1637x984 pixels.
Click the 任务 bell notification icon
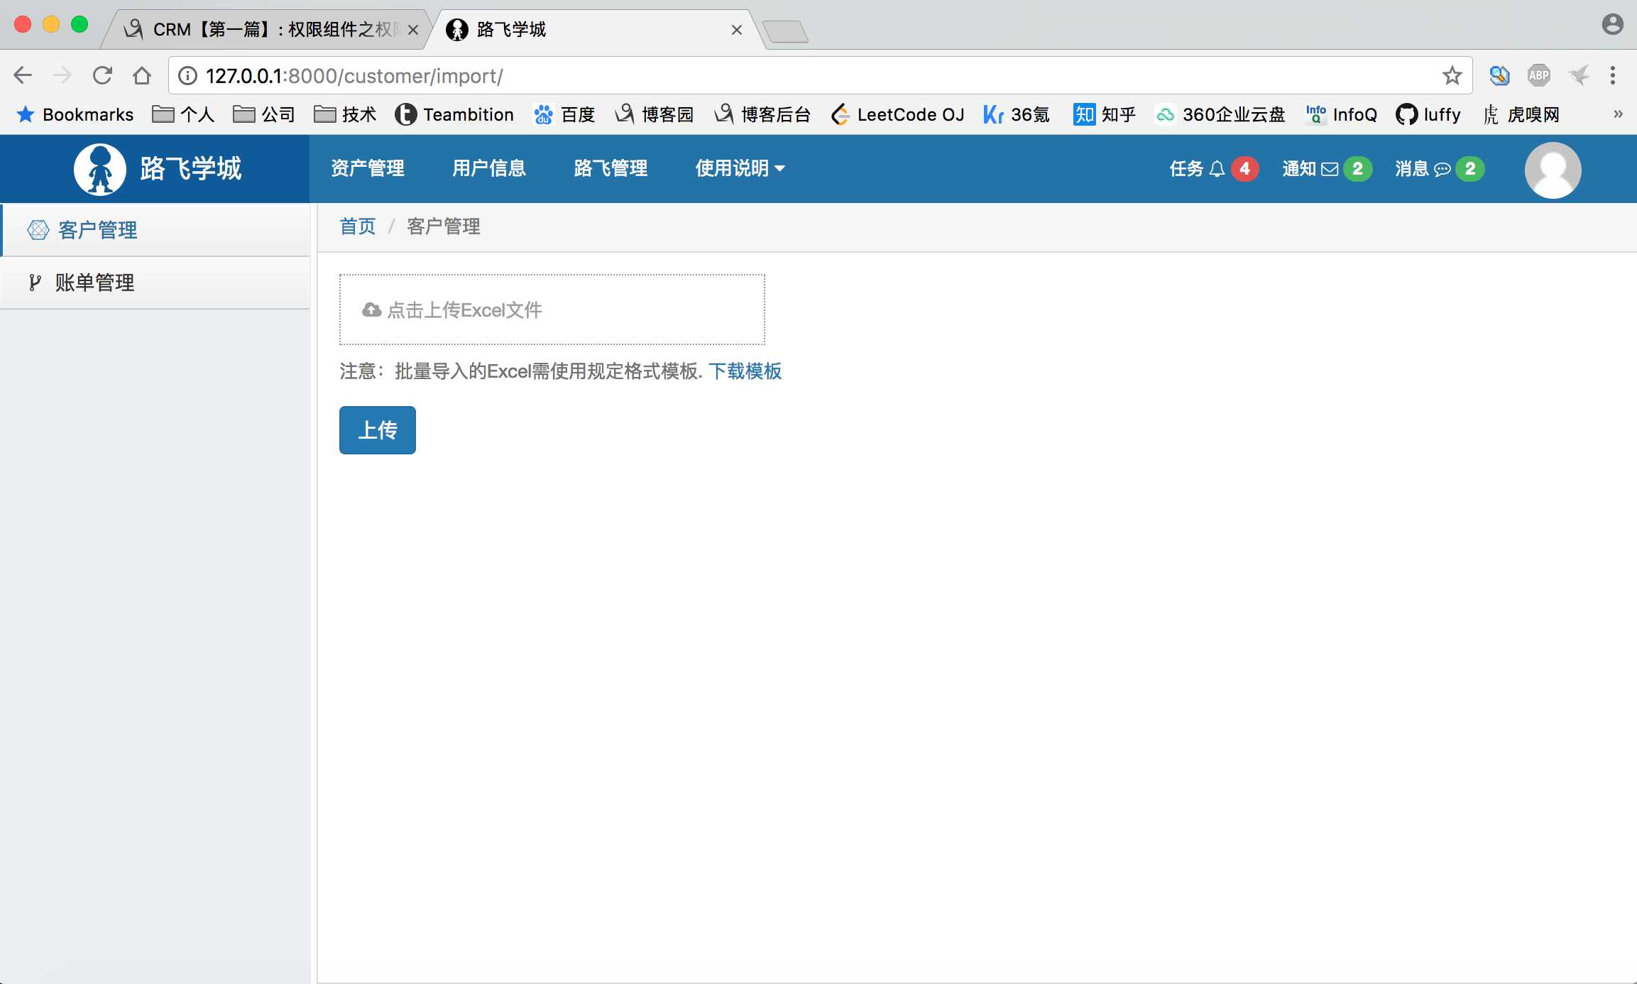coord(1217,168)
